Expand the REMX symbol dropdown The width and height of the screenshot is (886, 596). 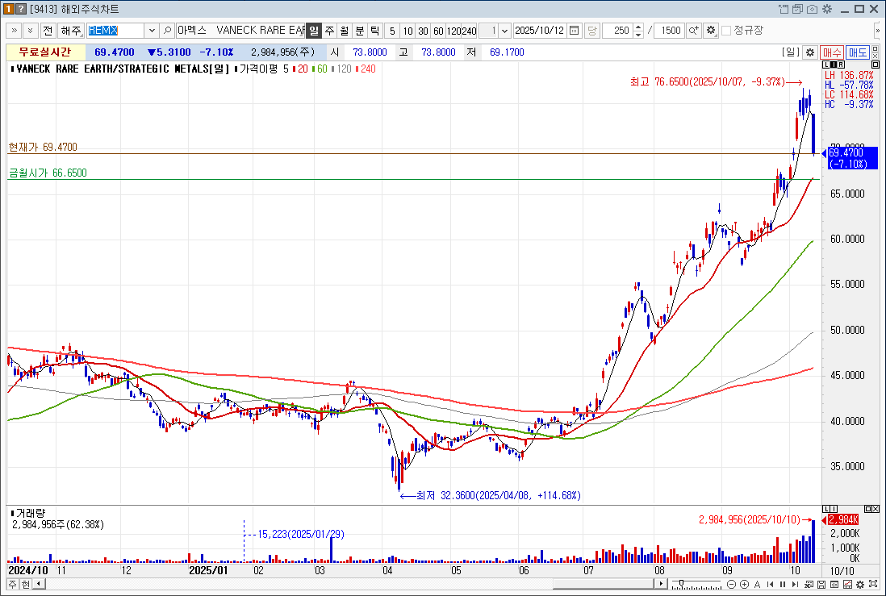pos(152,31)
